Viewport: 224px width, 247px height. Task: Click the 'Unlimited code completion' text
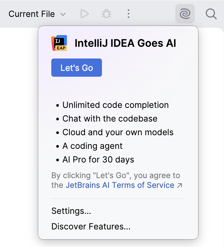click(116, 105)
